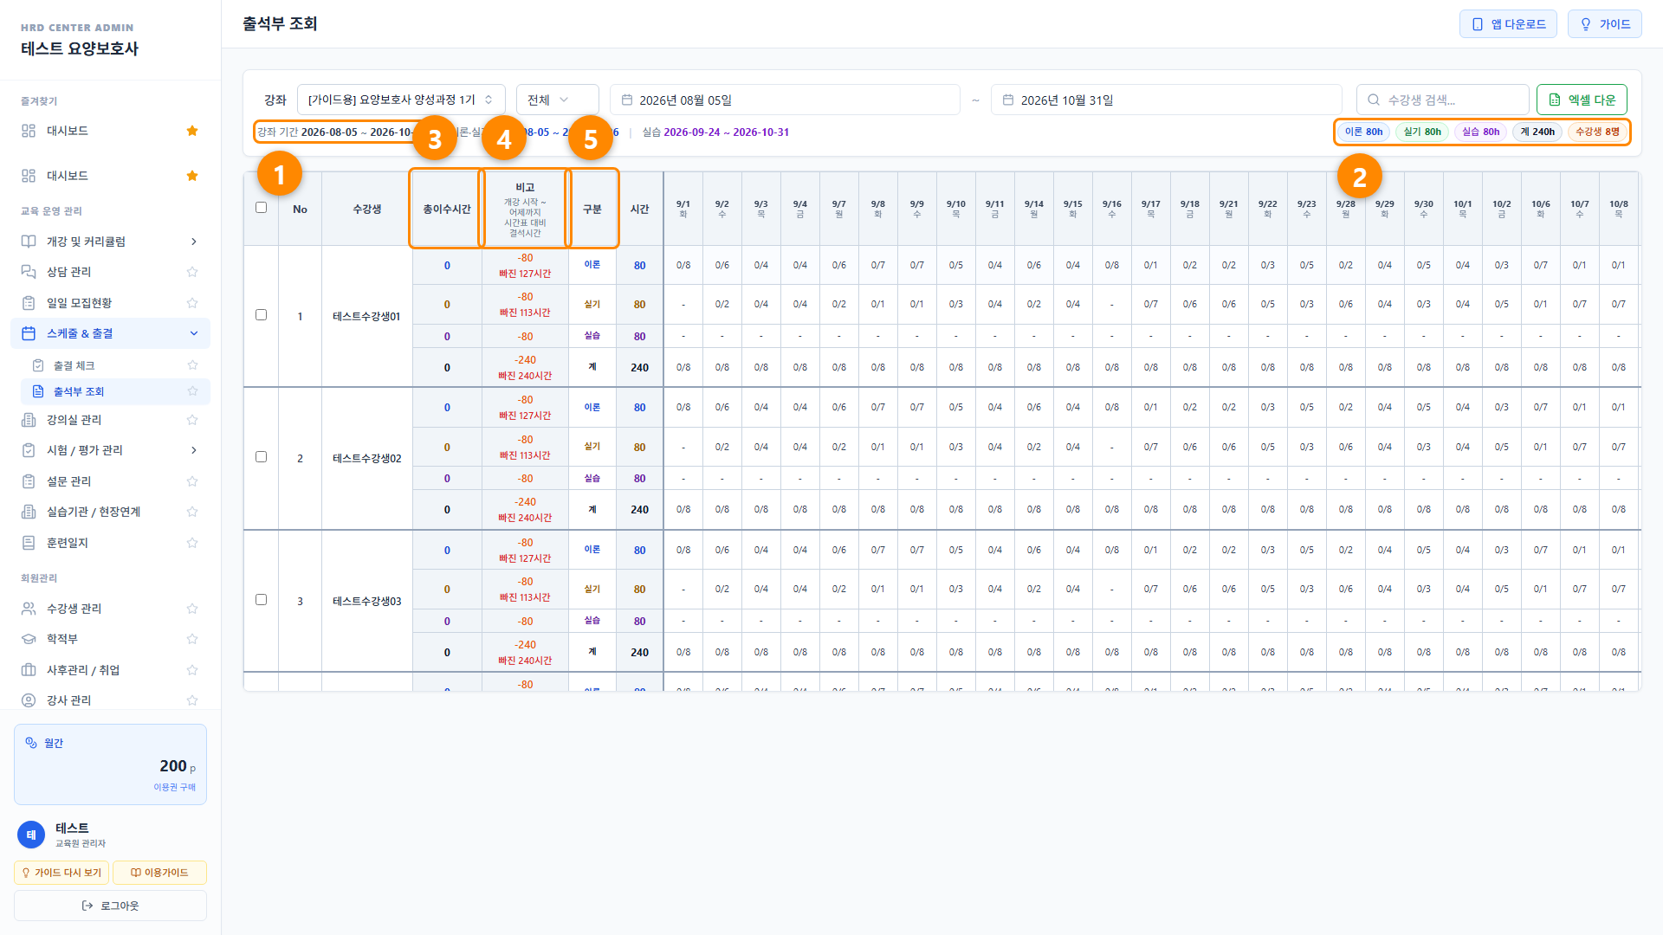Open the 이용가이드 button
The image size is (1663, 935).
159,873
